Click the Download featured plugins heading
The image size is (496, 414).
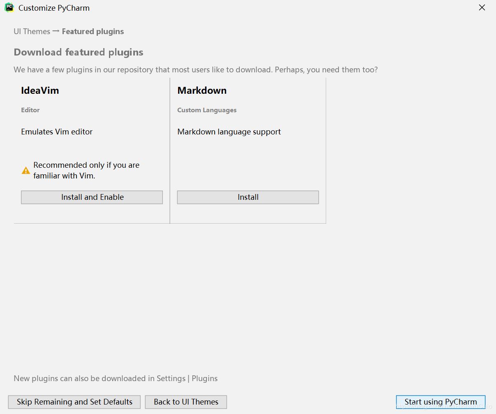click(79, 52)
